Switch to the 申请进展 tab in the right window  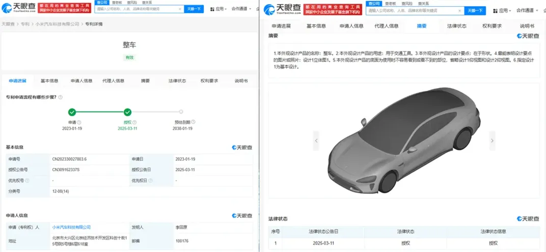tap(281, 26)
